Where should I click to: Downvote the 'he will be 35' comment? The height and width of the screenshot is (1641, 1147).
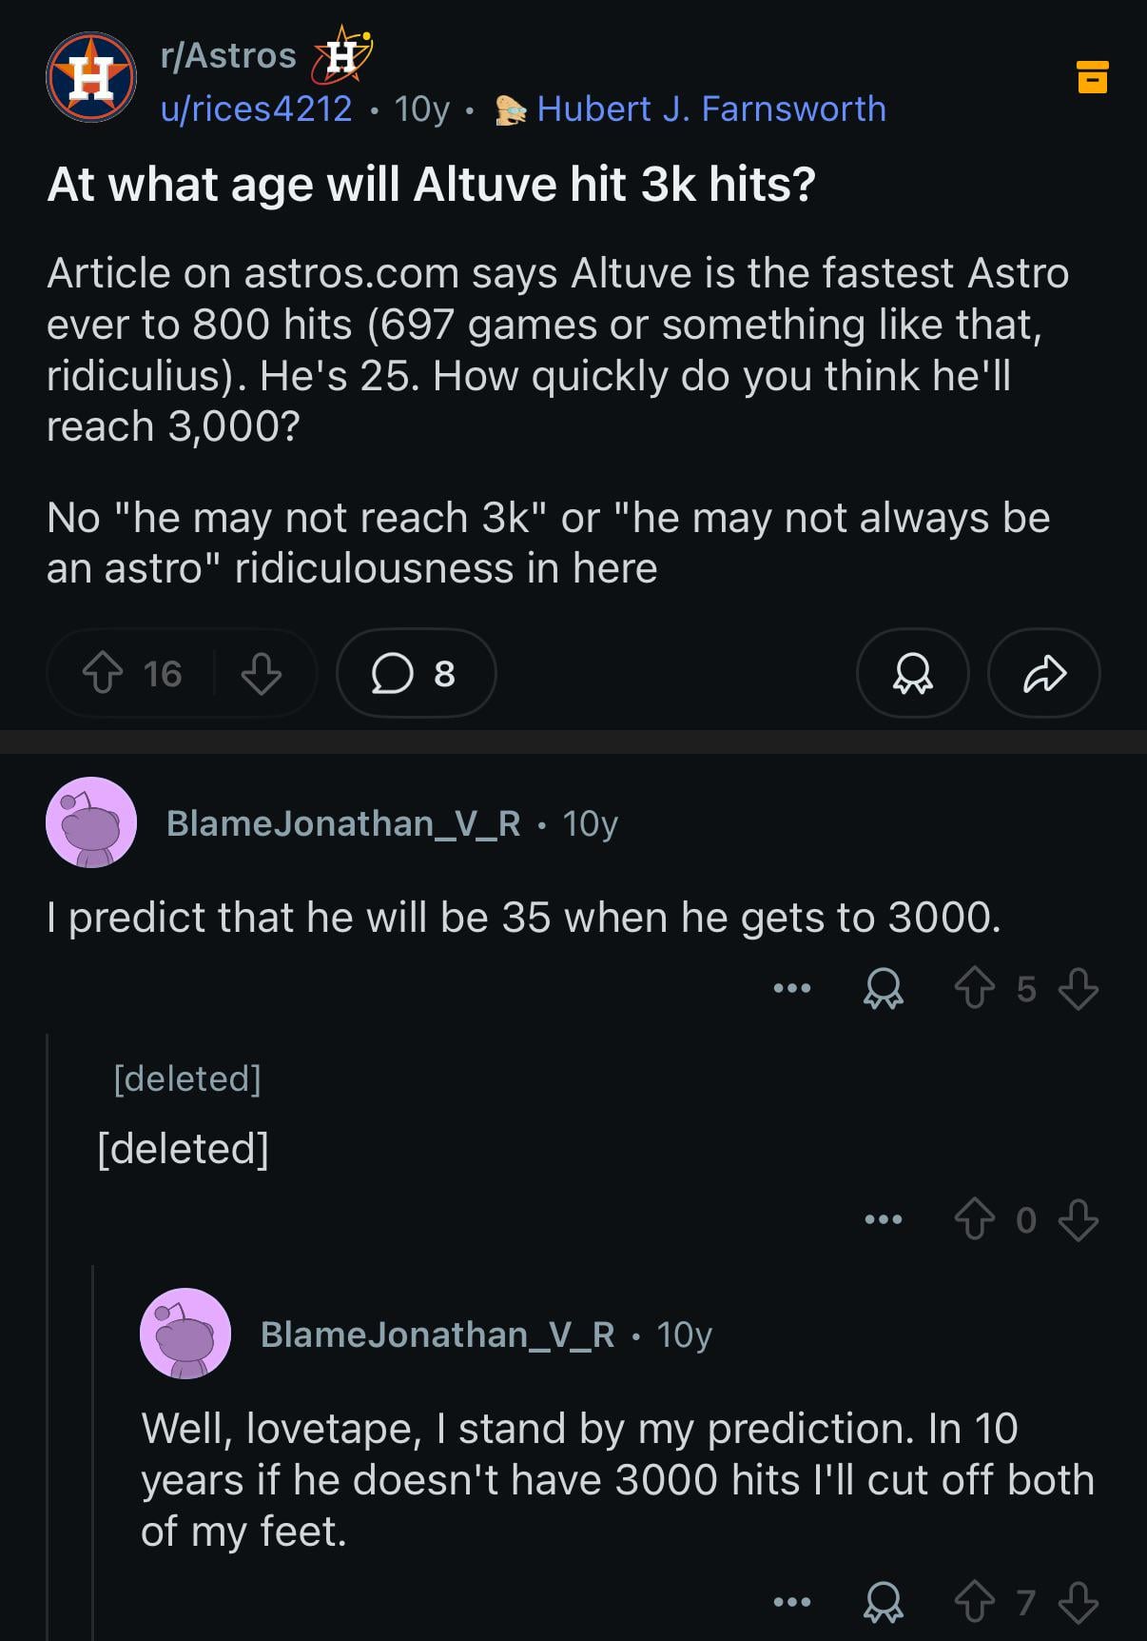click(x=1078, y=988)
